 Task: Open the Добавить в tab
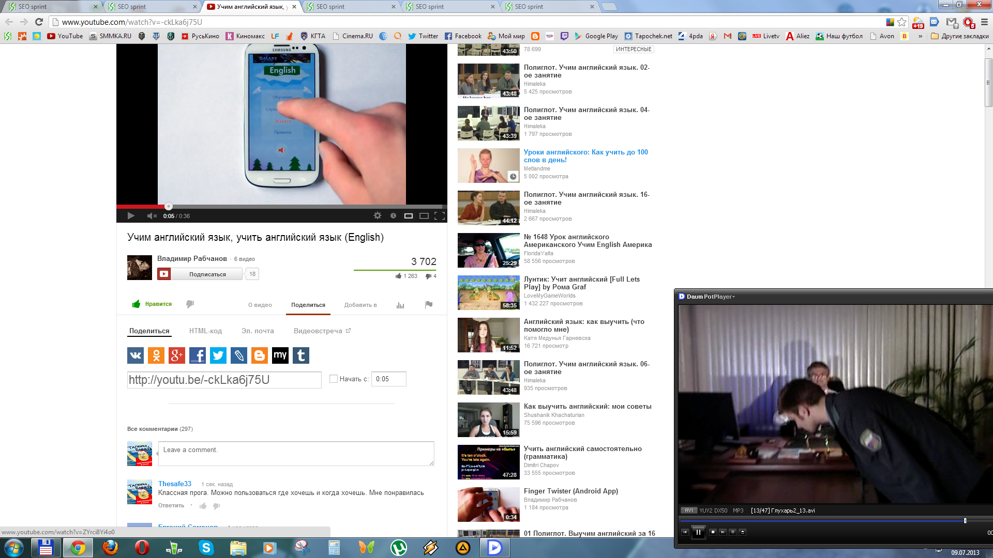(360, 305)
